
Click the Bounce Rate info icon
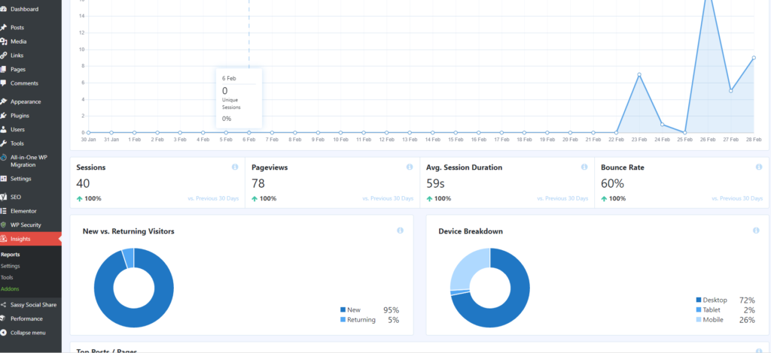[759, 167]
